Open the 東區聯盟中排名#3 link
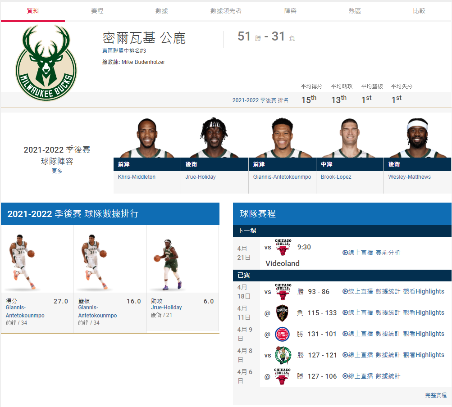The width and height of the screenshot is (452, 407). (124, 51)
